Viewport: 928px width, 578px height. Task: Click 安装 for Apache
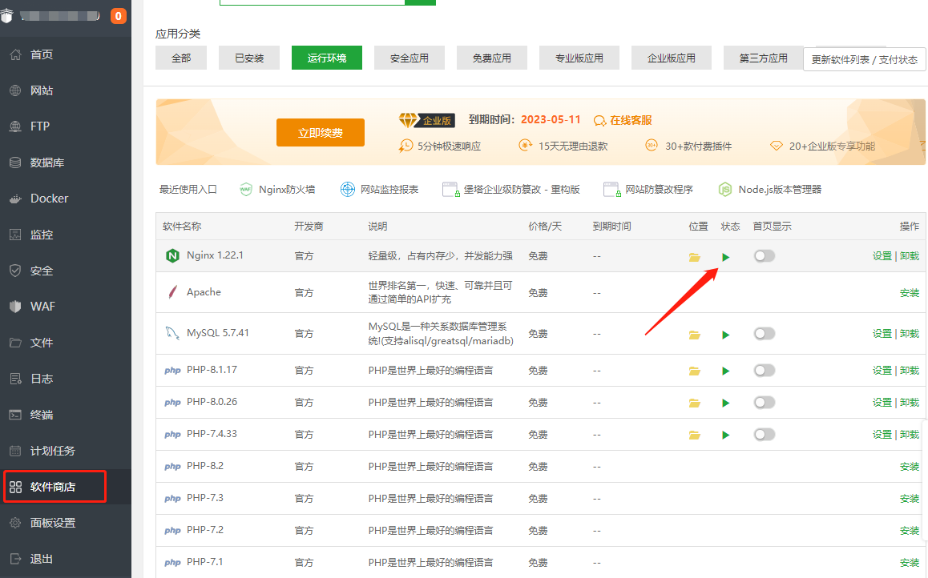pyautogui.click(x=910, y=292)
